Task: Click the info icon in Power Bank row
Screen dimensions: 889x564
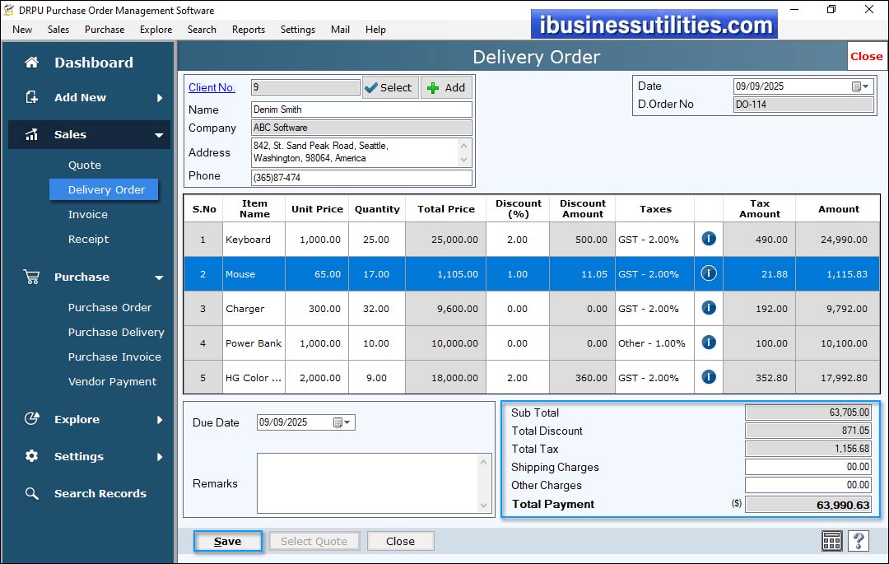Action: [708, 343]
